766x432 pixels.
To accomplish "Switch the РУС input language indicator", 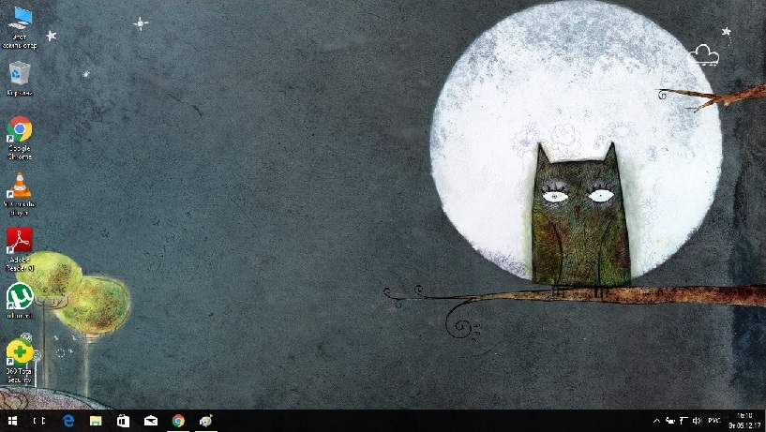I will pyautogui.click(x=713, y=421).
